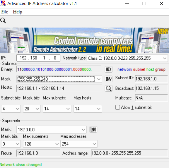Screen dimensions: 169x168
Task: Minimize the IP calculator window
Action: click(x=127, y=4)
